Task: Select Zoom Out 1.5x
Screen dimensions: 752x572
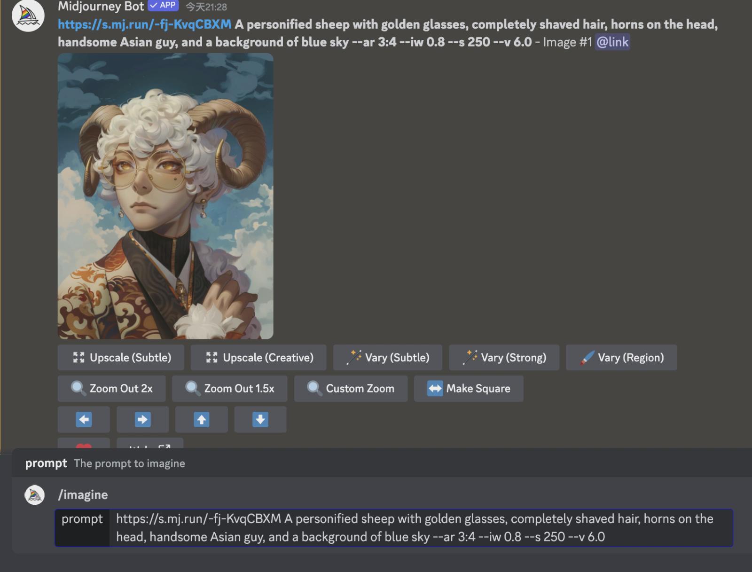Action: [230, 388]
